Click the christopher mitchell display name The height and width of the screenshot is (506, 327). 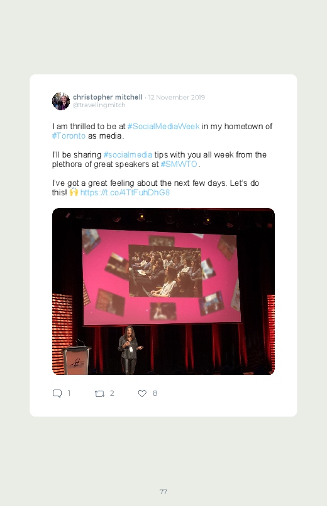pyautogui.click(x=108, y=97)
